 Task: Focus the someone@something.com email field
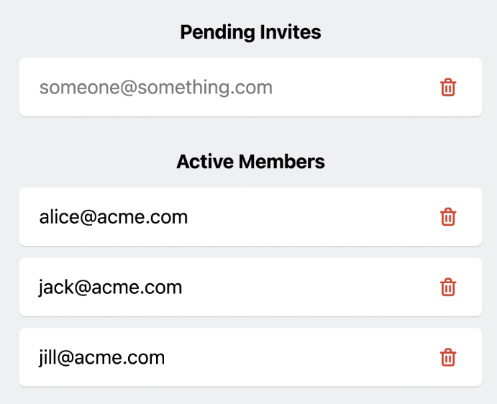156,88
